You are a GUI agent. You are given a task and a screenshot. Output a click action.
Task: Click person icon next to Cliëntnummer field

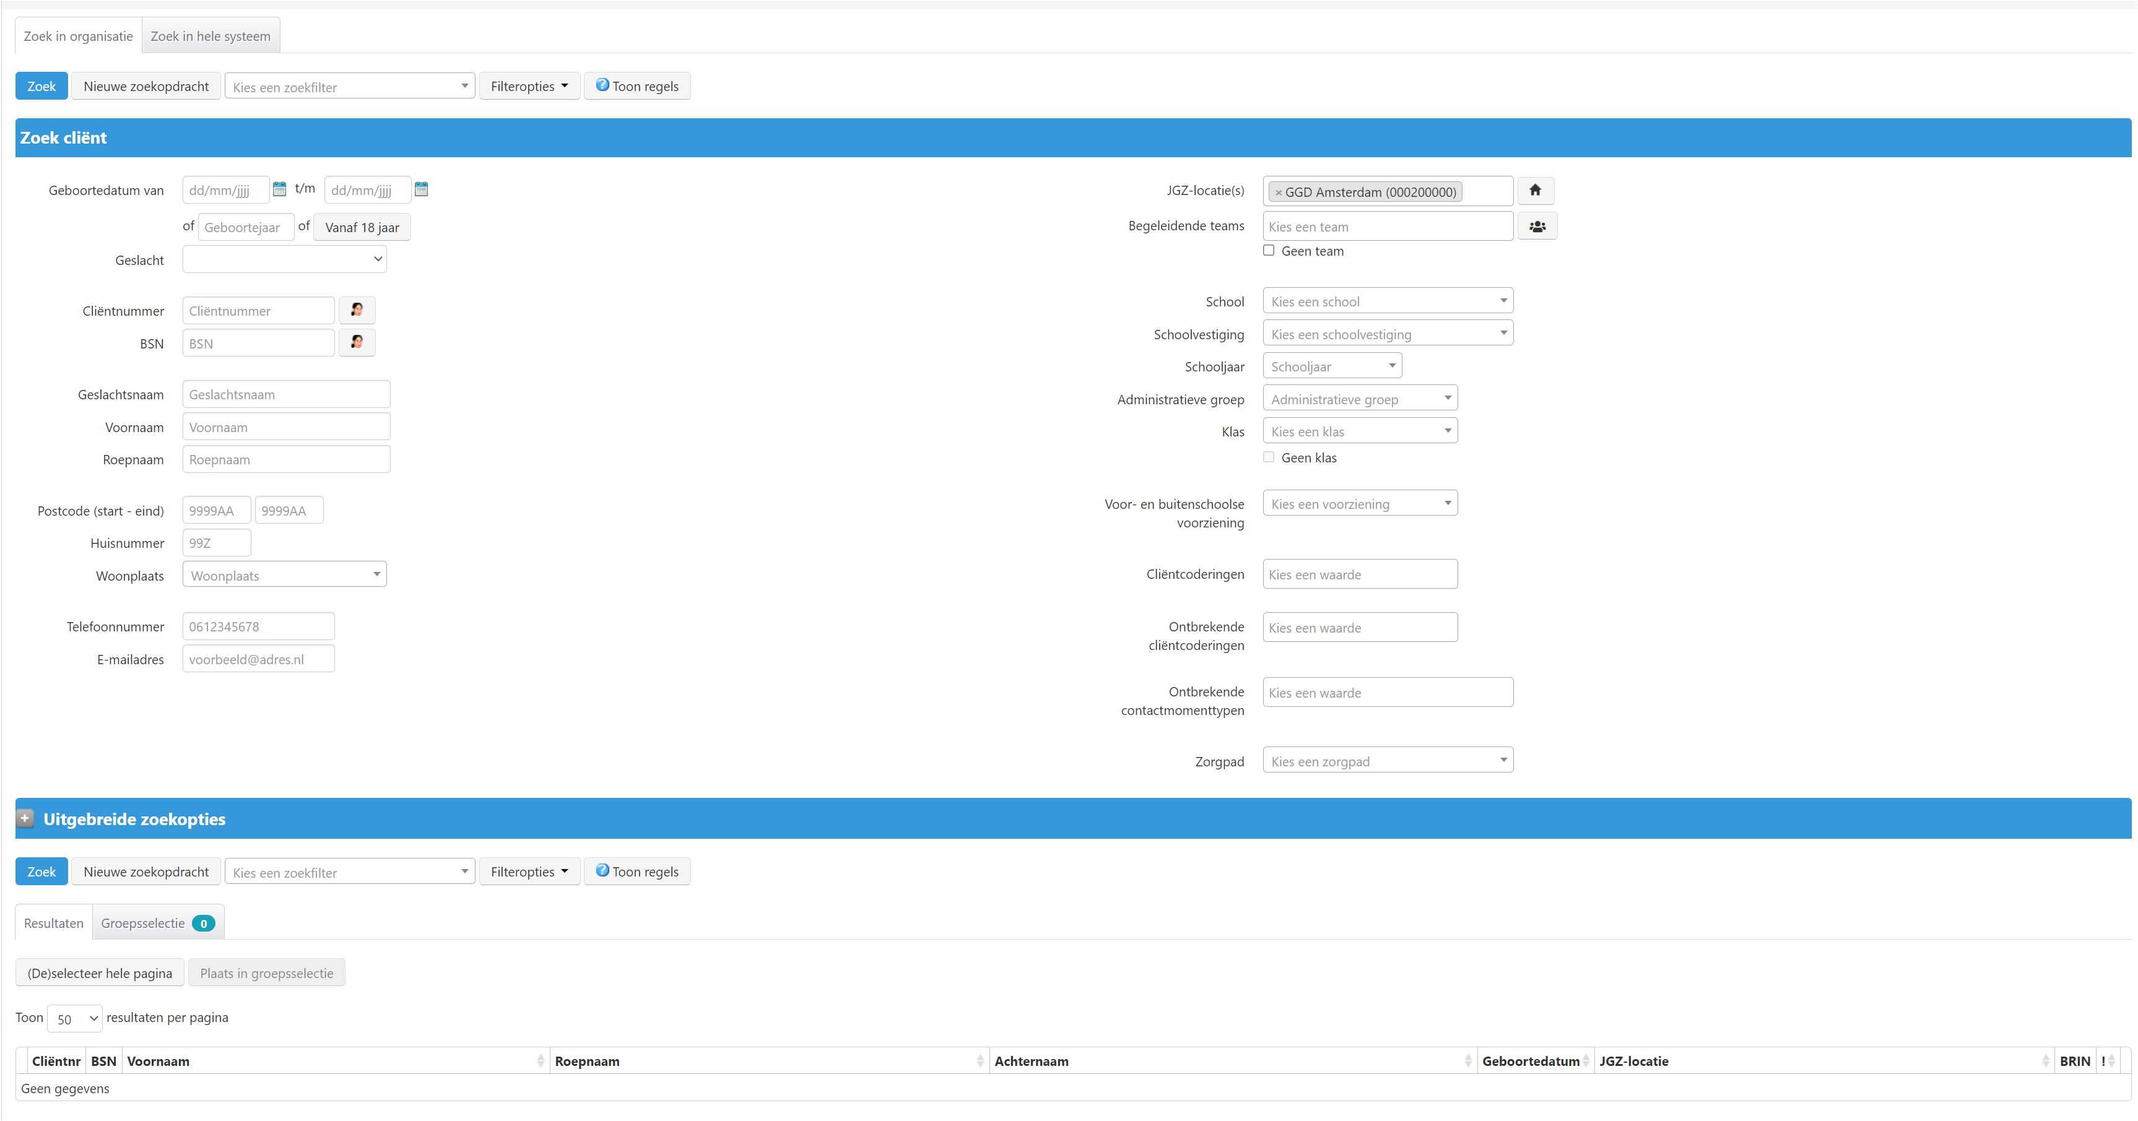point(357,310)
